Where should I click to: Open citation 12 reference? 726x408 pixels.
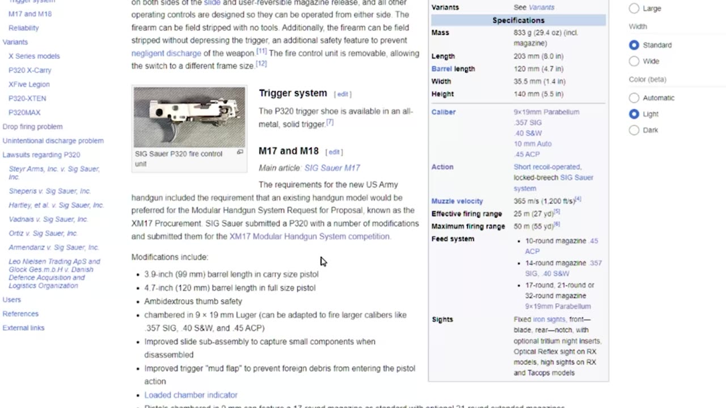[x=261, y=64]
